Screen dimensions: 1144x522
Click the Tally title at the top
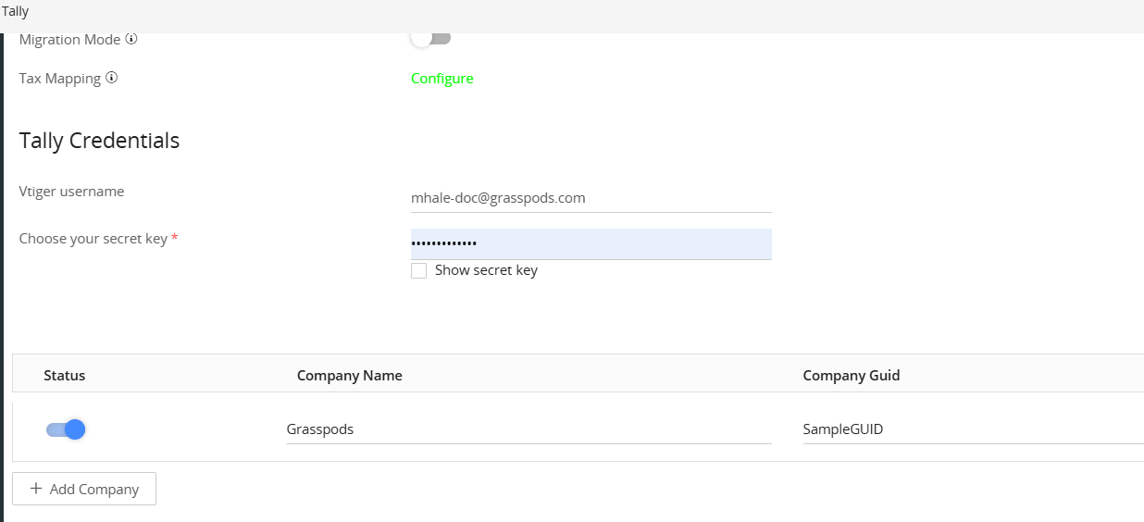(x=15, y=12)
